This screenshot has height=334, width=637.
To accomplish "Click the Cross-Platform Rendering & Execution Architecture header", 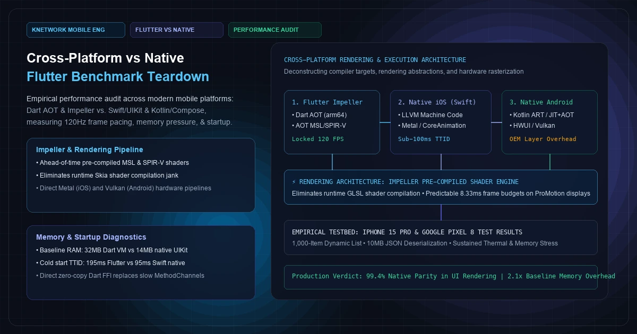I will (375, 60).
